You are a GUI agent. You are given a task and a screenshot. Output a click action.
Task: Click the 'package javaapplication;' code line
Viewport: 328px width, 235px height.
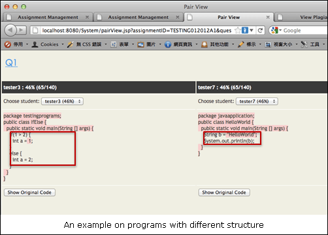226,116
